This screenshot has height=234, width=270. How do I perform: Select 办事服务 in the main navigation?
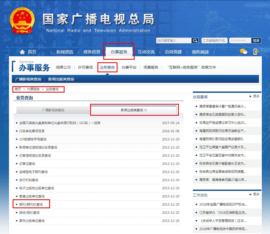(x=119, y=52)
